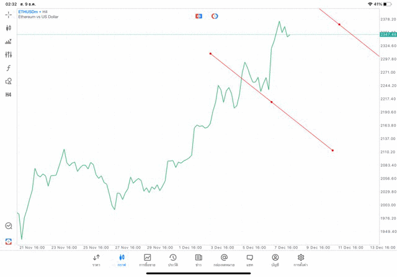Tap the current price label 2347
This screenshot has width=397, height=277.
pyautogui.click(x=388, y=35)
